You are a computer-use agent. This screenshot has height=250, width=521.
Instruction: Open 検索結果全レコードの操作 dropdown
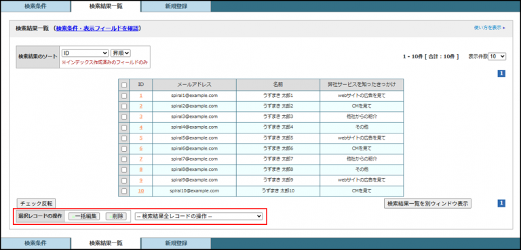(x=199, y=216)
